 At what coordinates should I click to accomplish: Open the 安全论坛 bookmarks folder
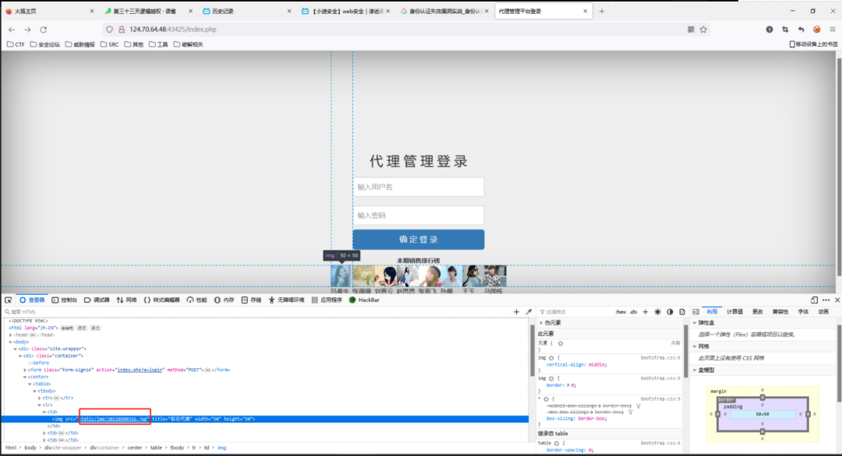(44, 44)
